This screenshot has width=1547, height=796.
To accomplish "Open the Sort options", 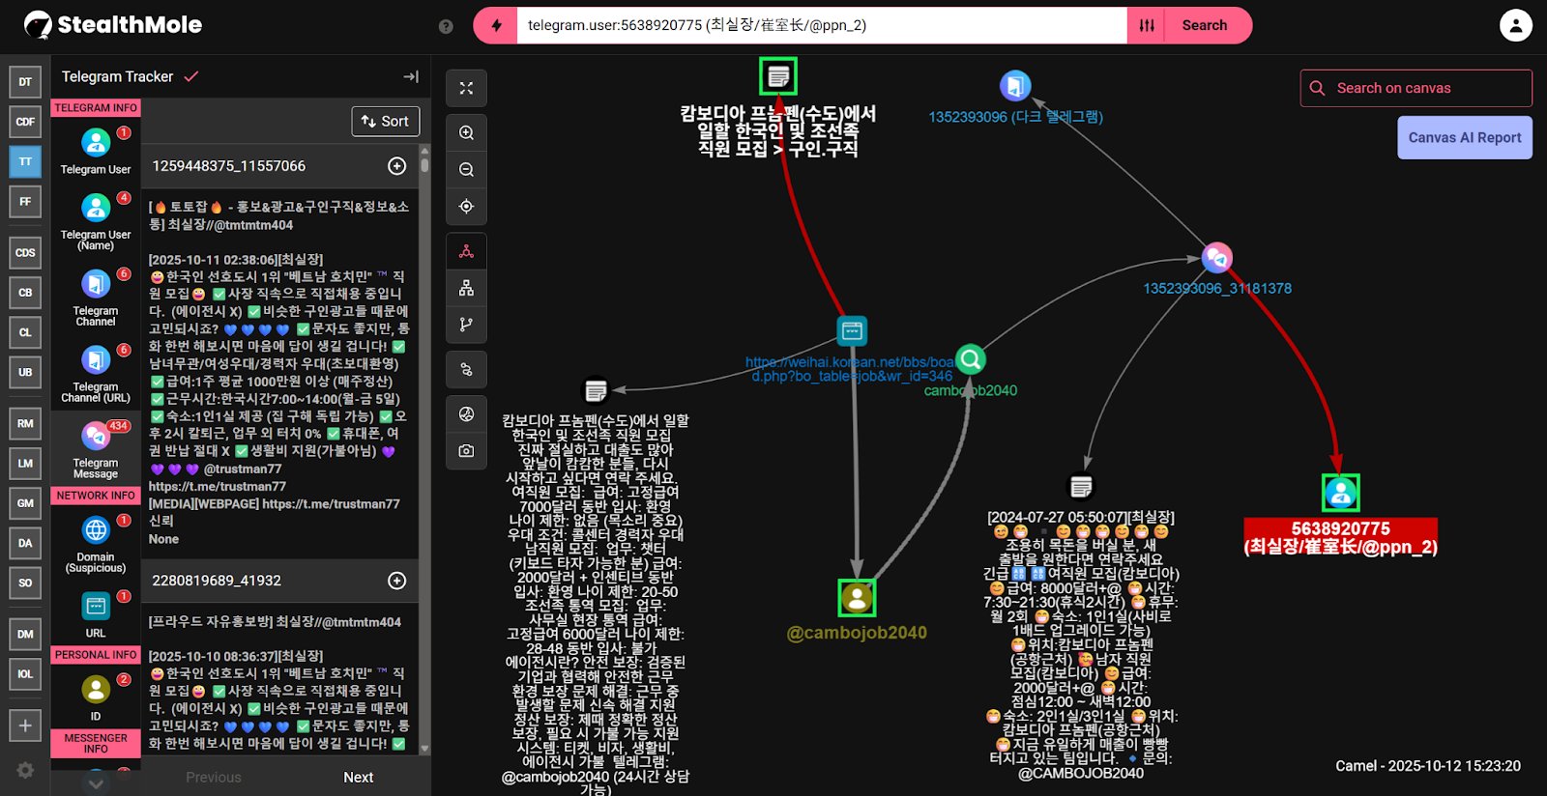I will (x=385, y=121).
